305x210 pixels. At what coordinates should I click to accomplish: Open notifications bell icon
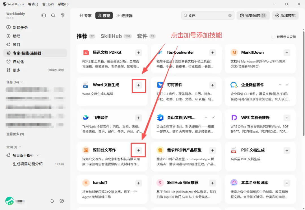coord(52,201)
